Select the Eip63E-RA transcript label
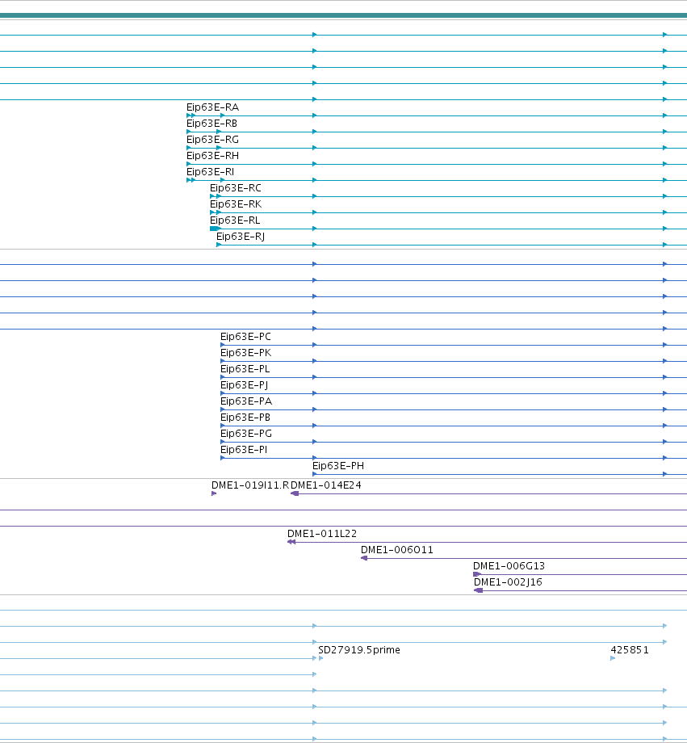This screenshot has height=743, width=687. (213, 107)
